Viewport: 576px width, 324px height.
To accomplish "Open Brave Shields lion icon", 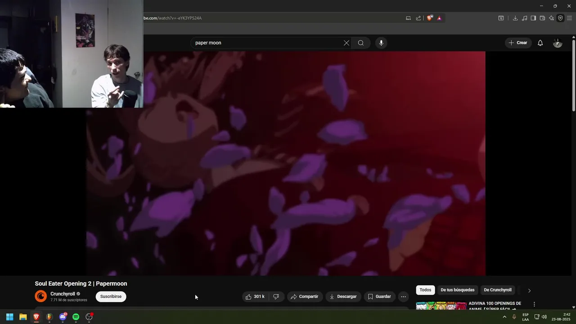I will pos(430,18).
